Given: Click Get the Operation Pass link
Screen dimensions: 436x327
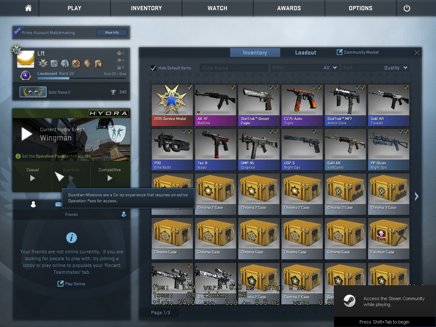Looking at the screenshot, I should [56, 156].
